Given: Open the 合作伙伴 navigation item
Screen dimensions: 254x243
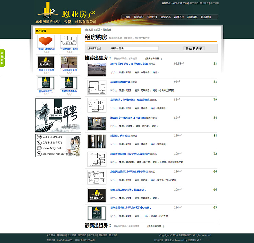Looking at the screenshot, I should pos(152,17).
